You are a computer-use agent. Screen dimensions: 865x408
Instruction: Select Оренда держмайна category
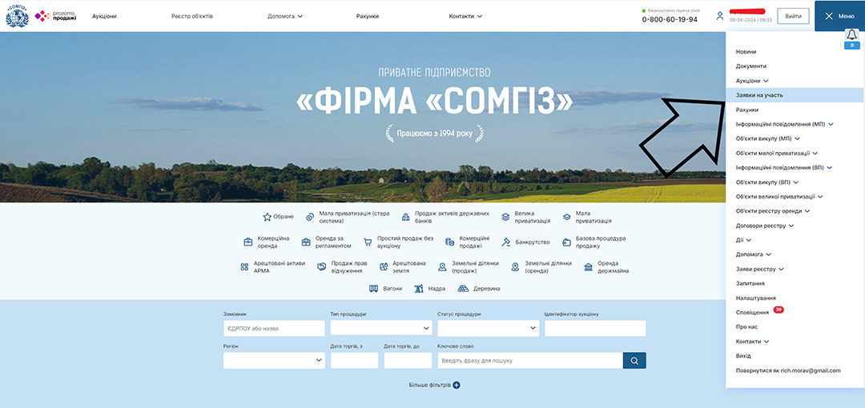coord(606,267)
